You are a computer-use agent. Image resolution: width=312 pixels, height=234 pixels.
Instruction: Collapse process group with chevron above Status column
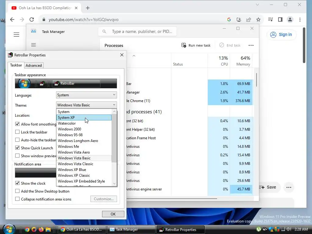[134, 56]
